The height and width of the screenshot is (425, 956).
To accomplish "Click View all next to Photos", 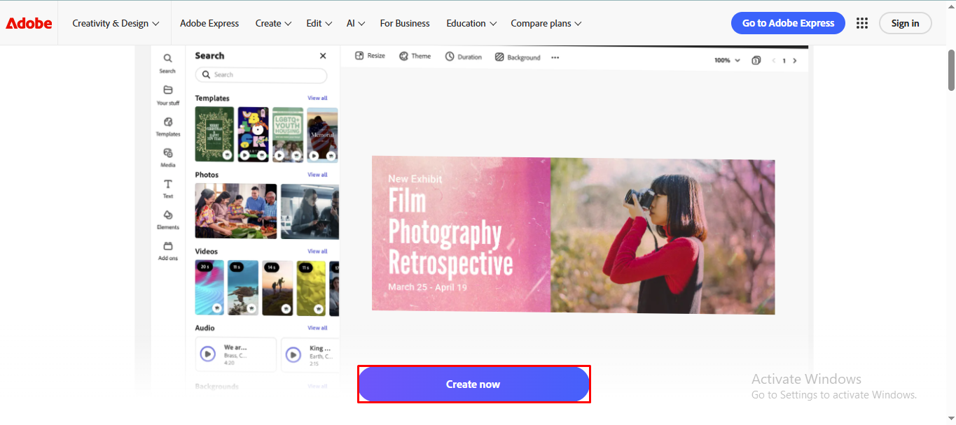I will (317, 175).
